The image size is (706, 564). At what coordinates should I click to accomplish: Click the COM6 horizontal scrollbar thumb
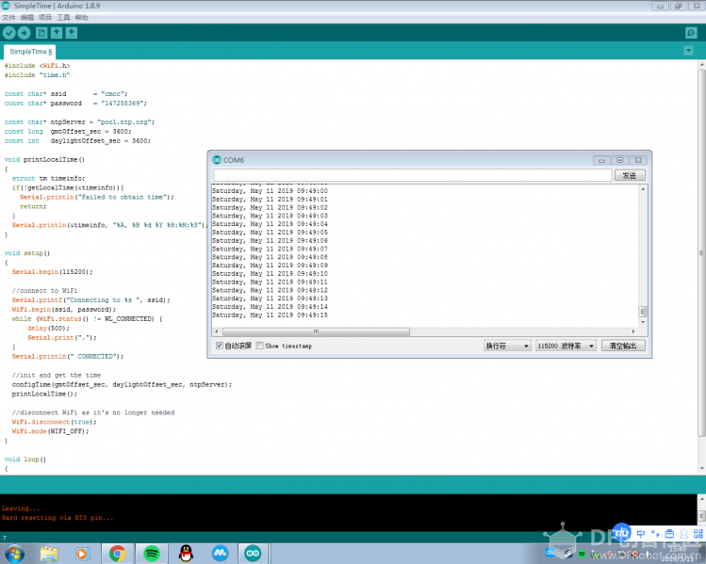point(316,331)
